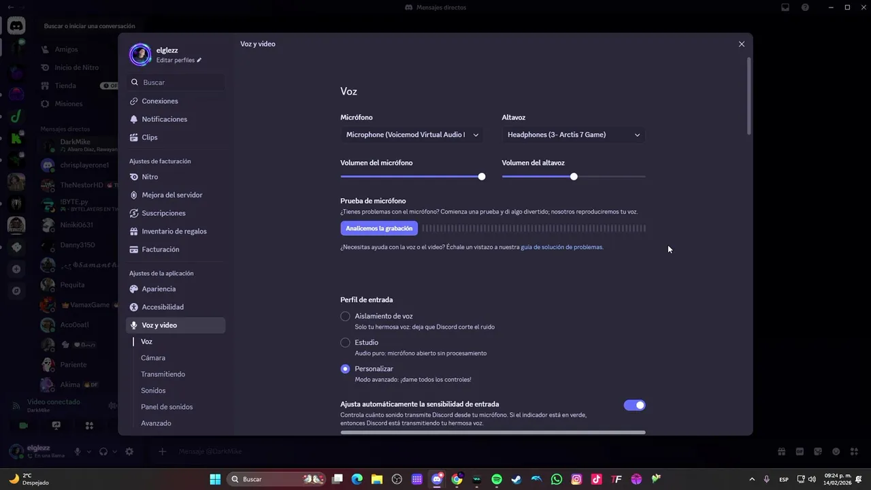Open guía de solución de problemas link
This screenshot has width=871, height=490.
click(x=561, y=247)
